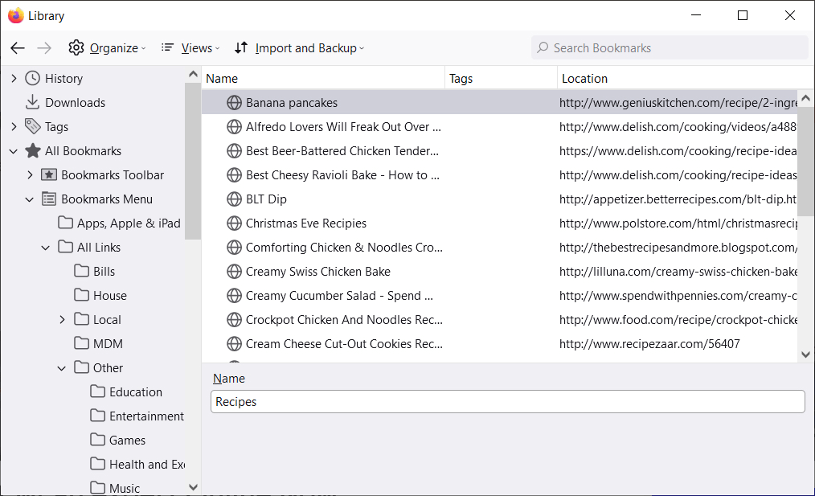The height and width of the screenshot is (496, 815).
Task: Click the History clock icon in sidebar
Action: tap(32, 79)
